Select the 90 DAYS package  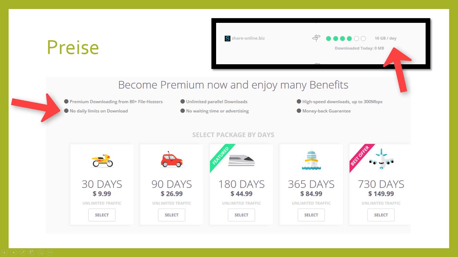point(172,215)
